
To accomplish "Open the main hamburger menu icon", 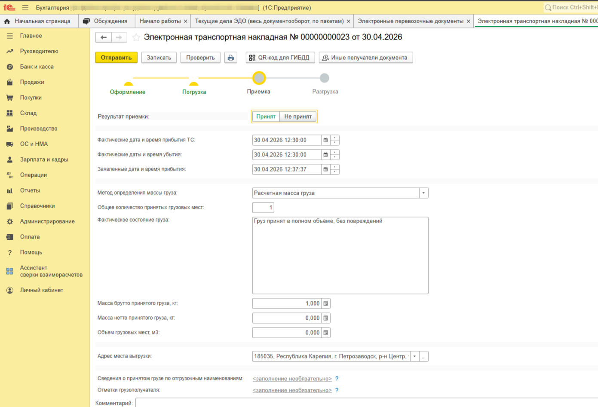I will tap(25, 8).
